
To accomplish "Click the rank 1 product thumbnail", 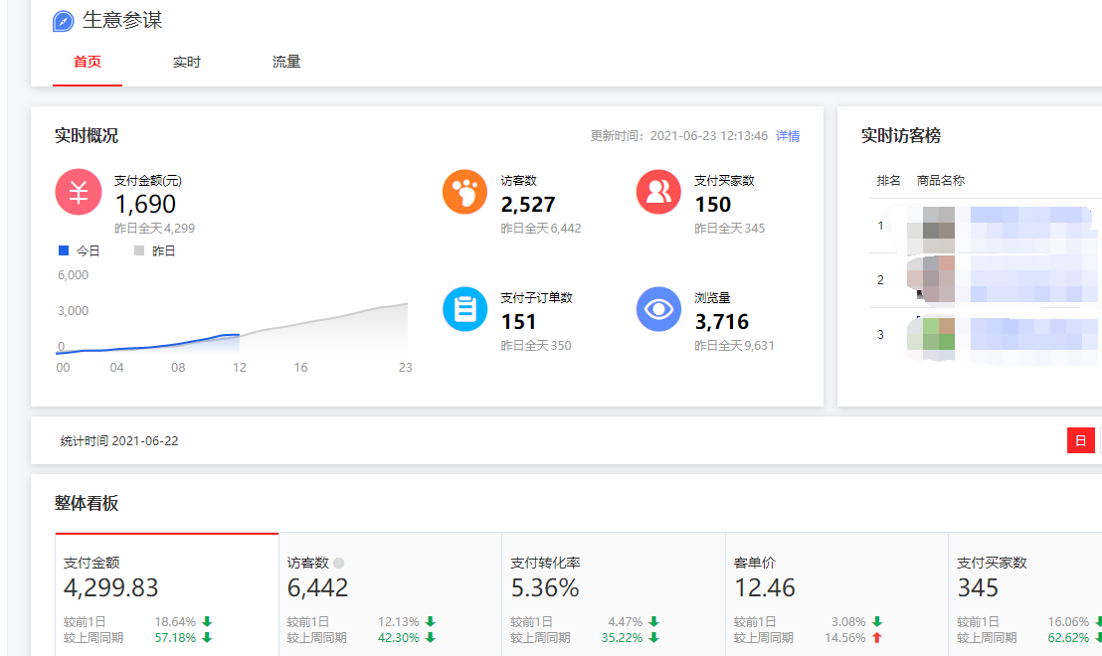I will tap(931, 230).
